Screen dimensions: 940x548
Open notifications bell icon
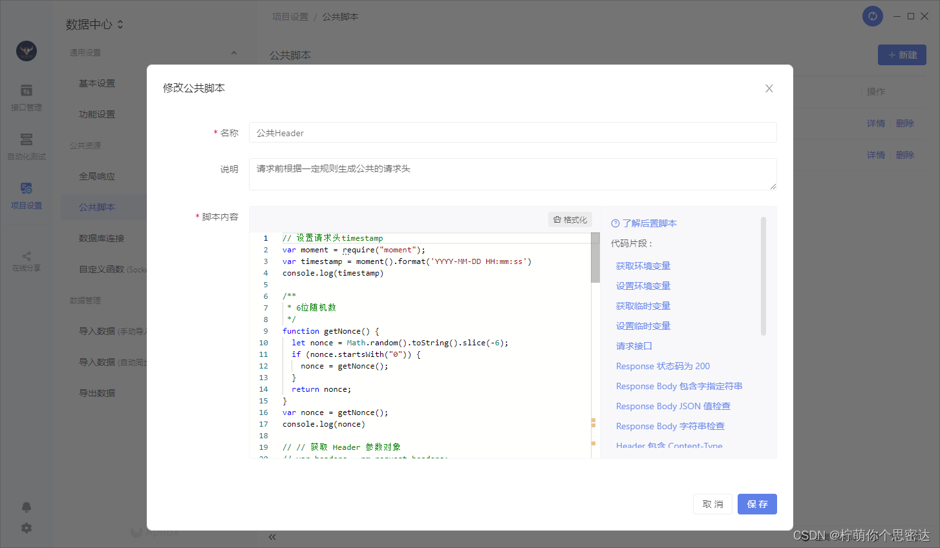click(27, 507)
